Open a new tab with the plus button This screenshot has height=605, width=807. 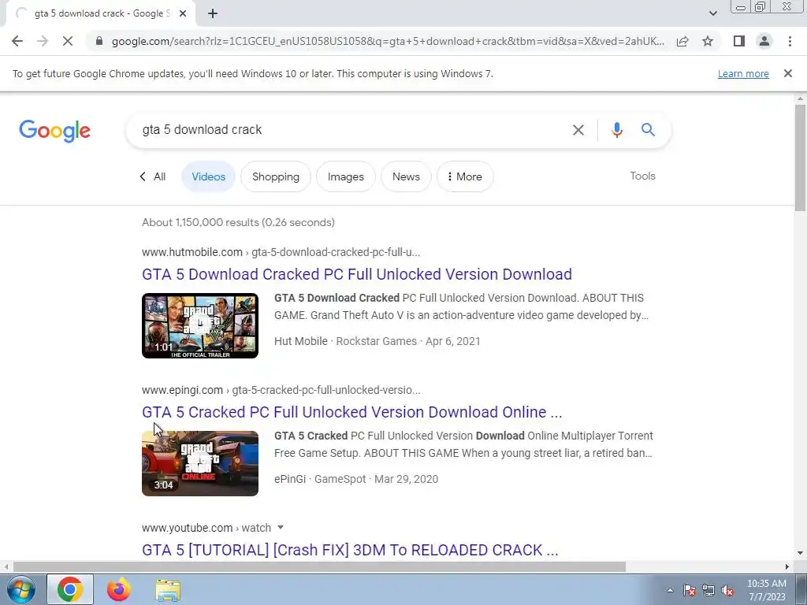(213, 13)
